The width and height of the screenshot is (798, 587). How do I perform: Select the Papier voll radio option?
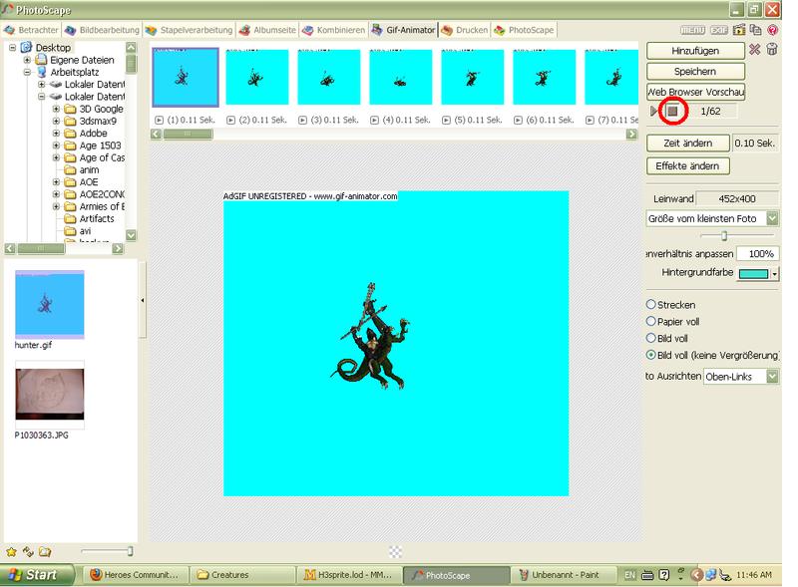coord(650,321)
